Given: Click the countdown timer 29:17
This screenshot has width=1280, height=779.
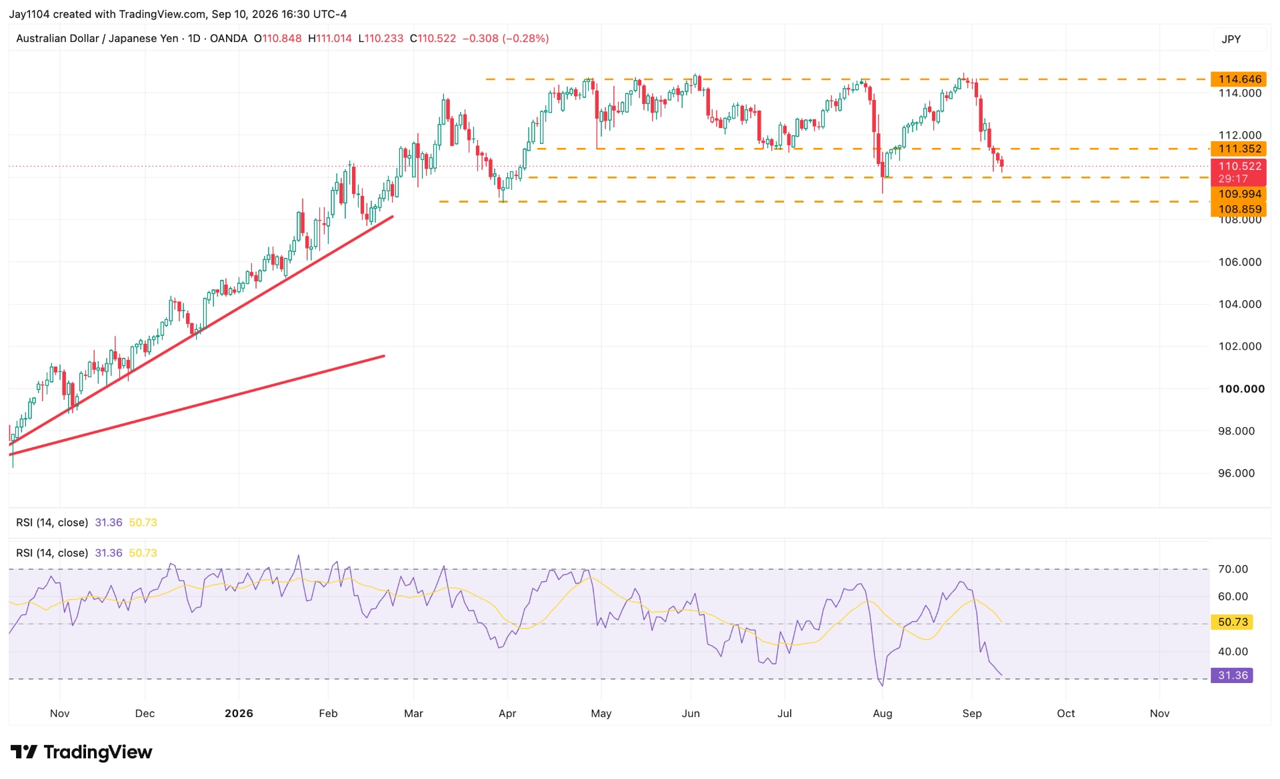Looking at the screenshot, I should 1233,179.
